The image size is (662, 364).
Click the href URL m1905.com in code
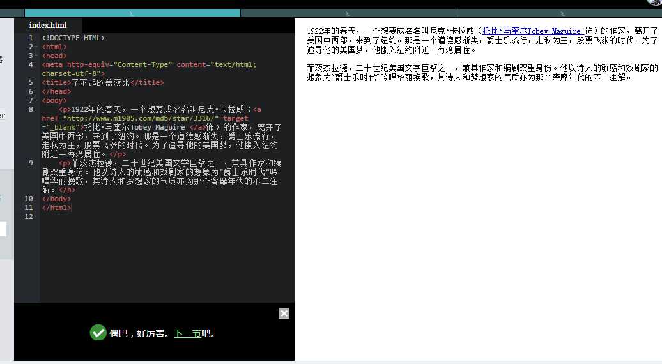[141, 119]
